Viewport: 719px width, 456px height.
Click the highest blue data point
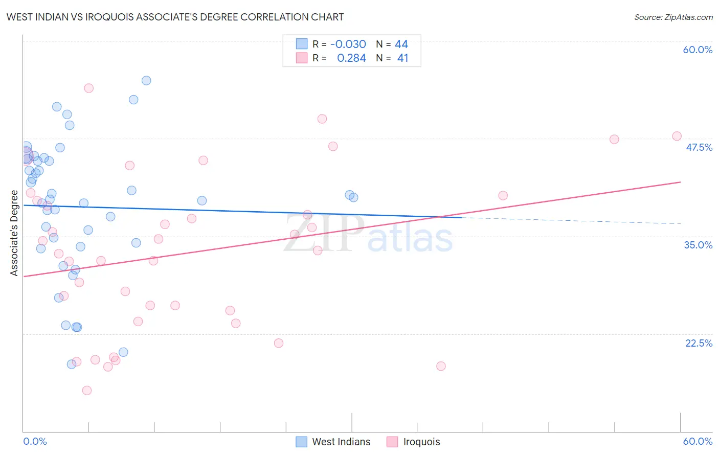tap(146, 80)
